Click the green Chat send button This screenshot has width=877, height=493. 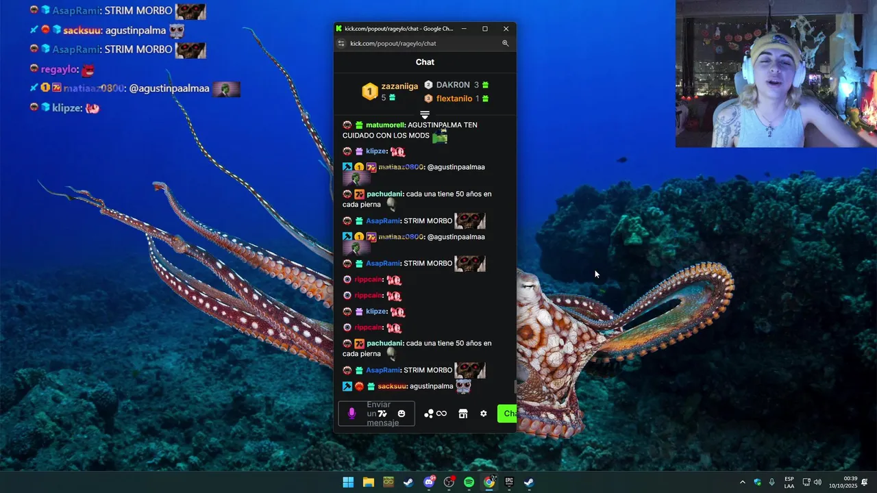[507, 414]
